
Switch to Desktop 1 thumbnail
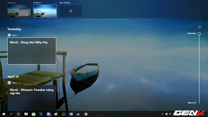coord(19,11)
